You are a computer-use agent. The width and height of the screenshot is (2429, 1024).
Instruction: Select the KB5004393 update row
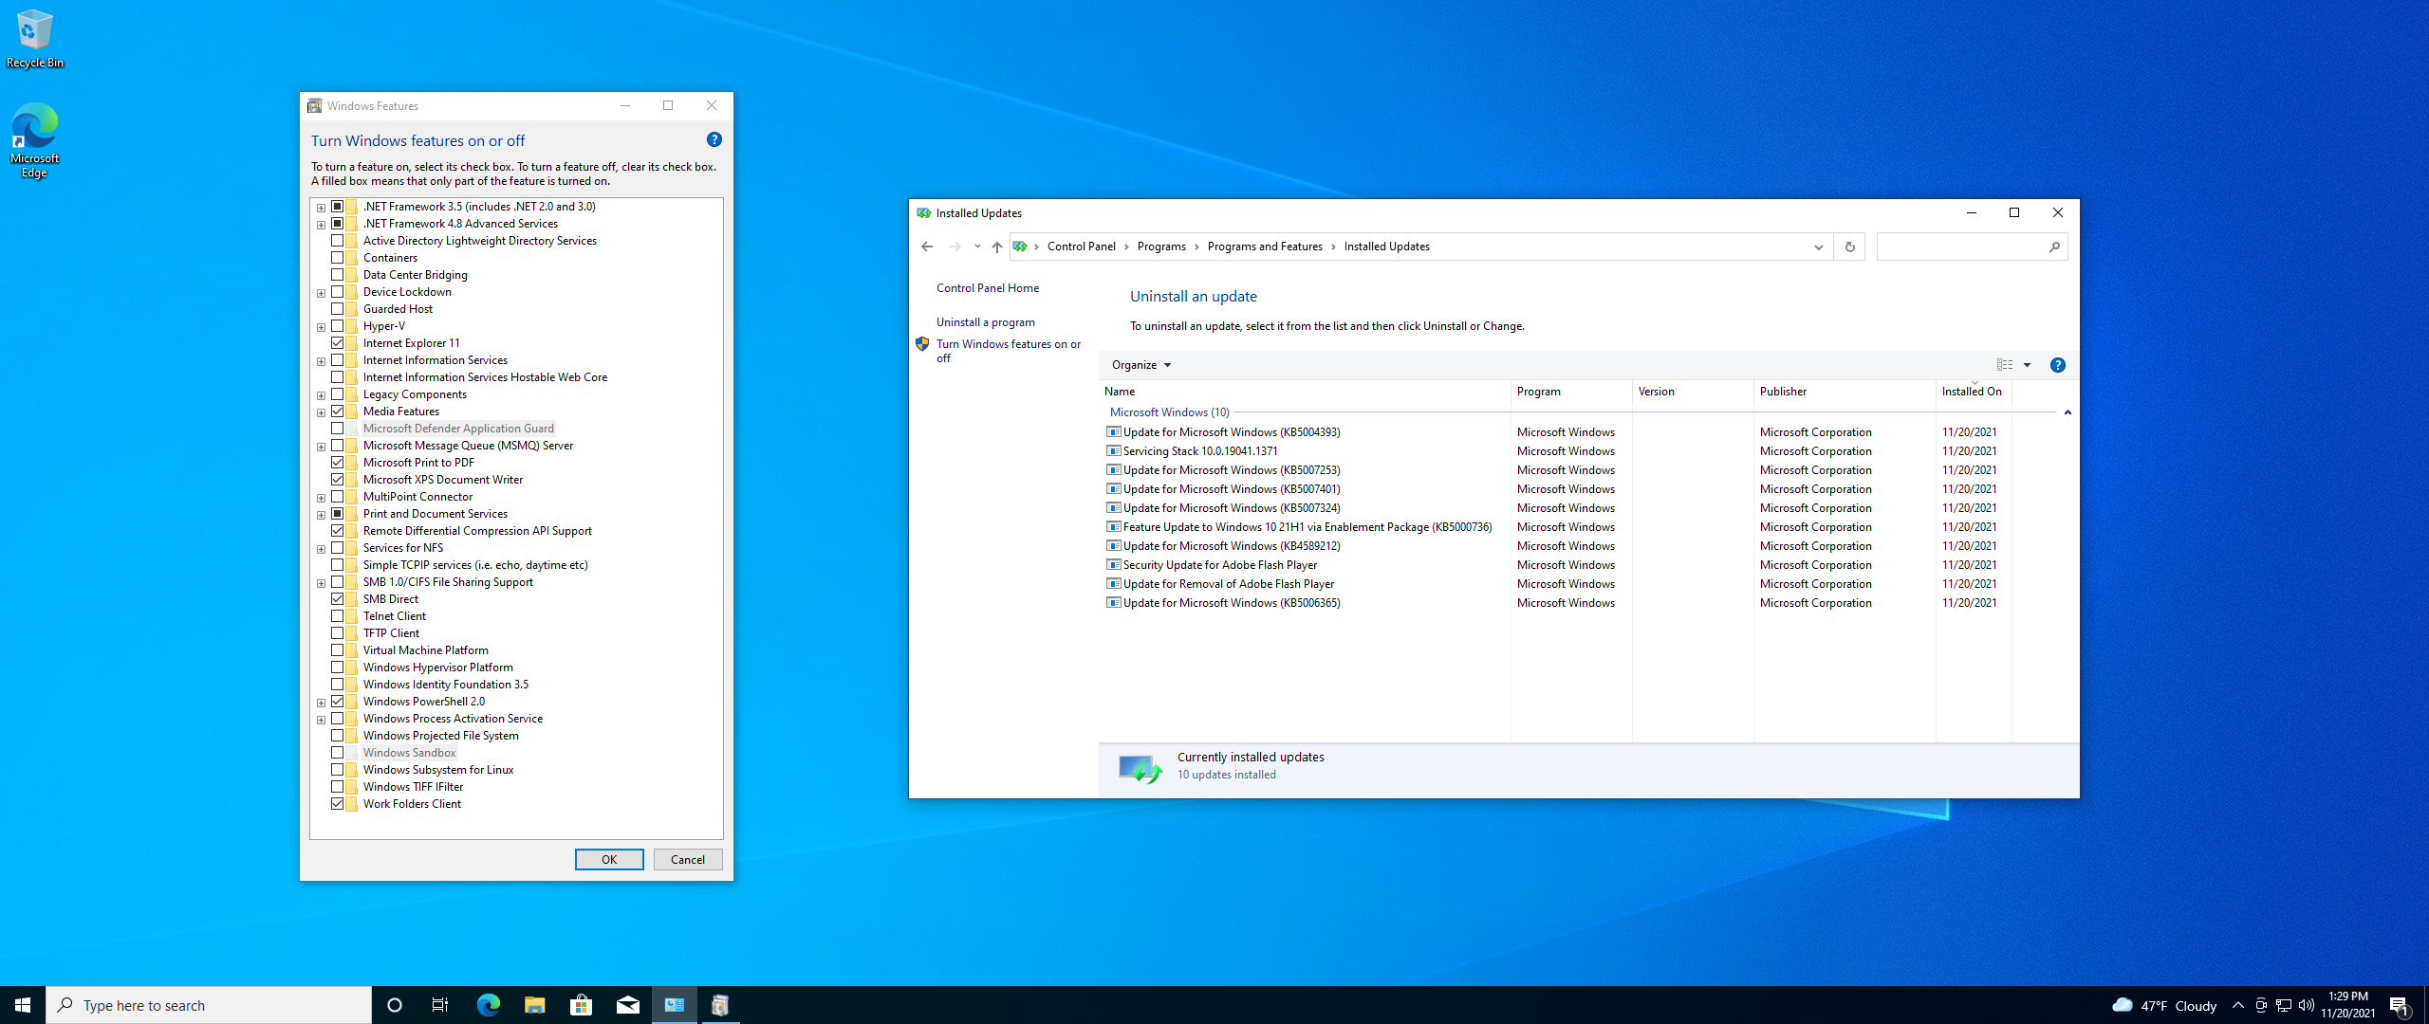pyautogui.click(x=1556, y=432)
